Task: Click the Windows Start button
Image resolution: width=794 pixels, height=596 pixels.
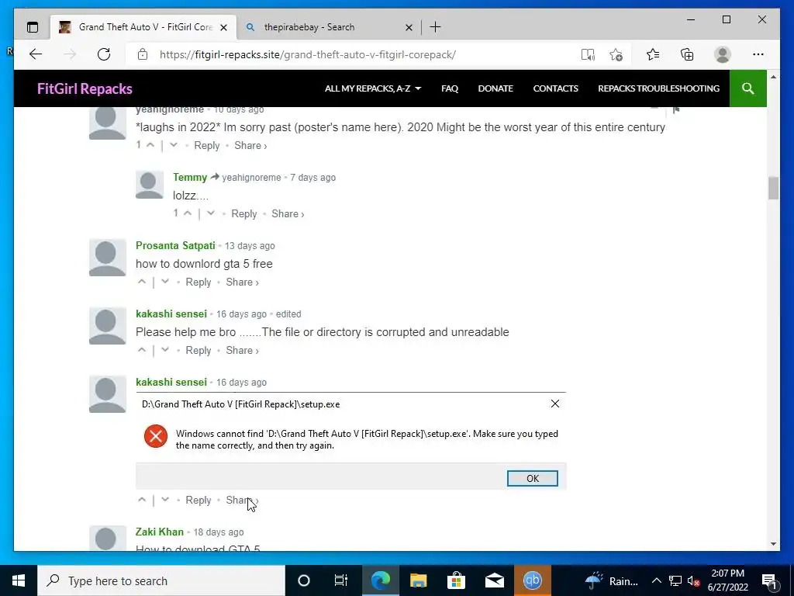Action: click(19, 580)
